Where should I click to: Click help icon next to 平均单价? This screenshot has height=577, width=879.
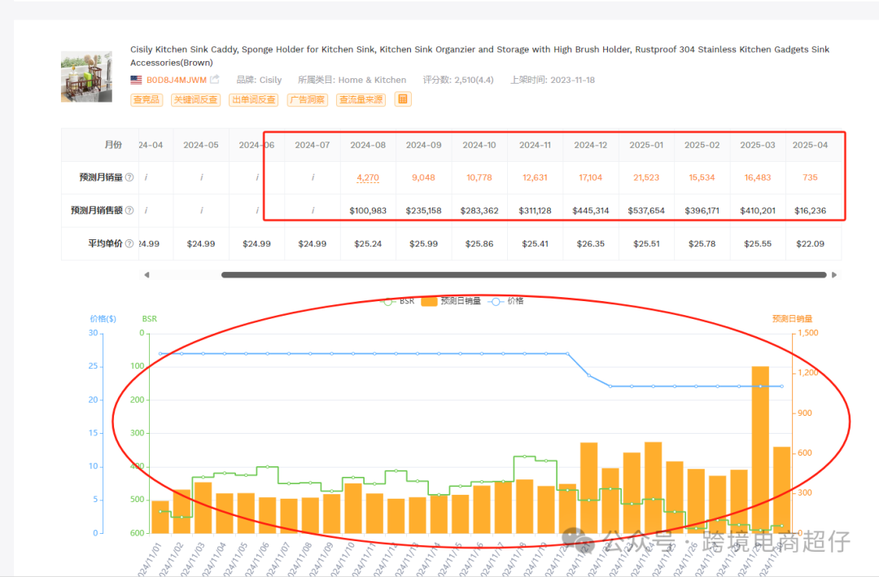pyautogui.click(x=129, y=243)
